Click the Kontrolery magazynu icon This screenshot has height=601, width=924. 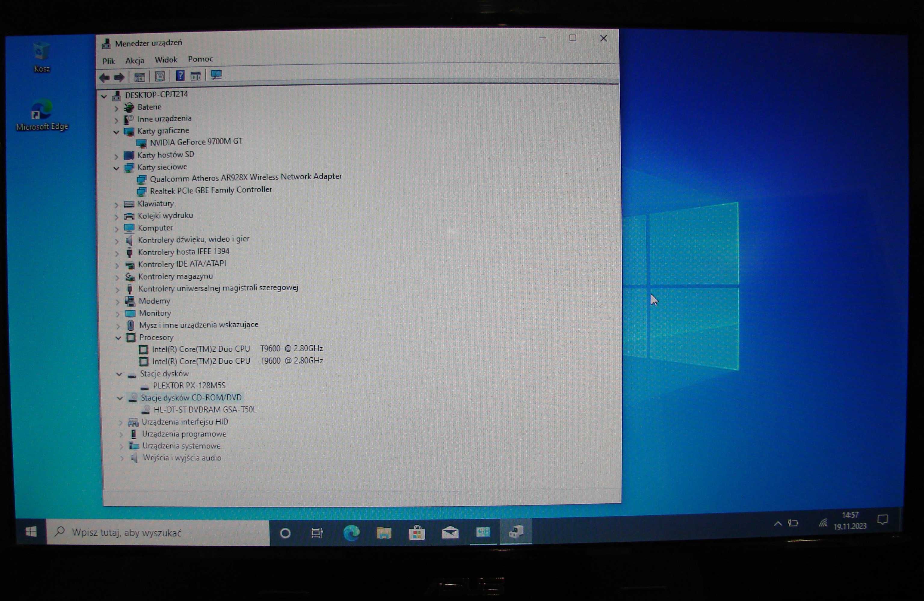click(130, 277)
